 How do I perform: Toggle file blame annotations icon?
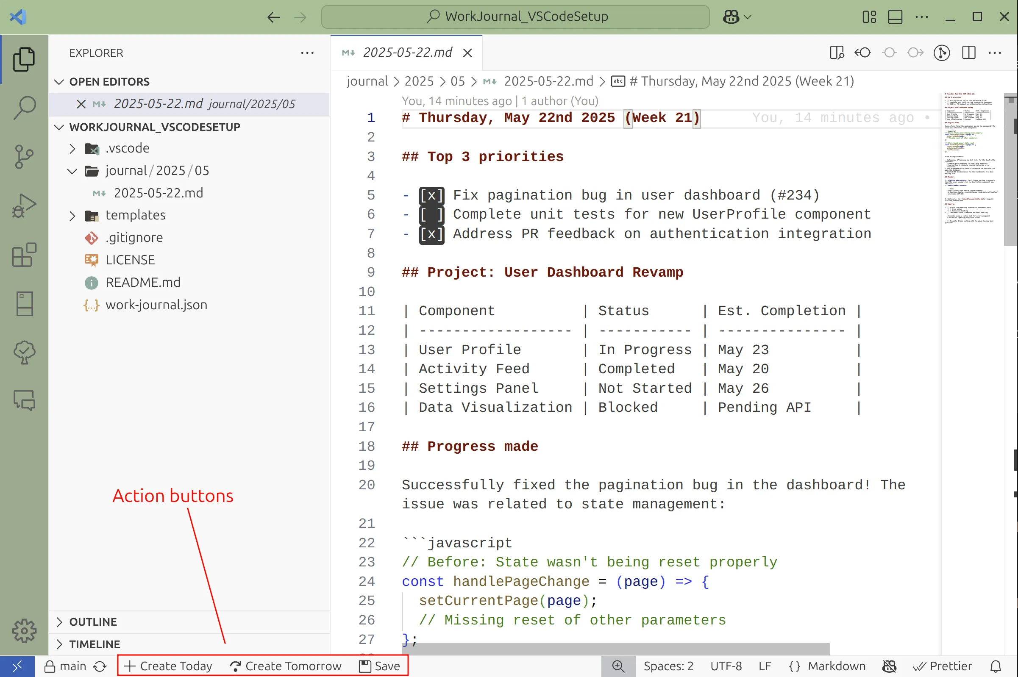coord(942,53)
